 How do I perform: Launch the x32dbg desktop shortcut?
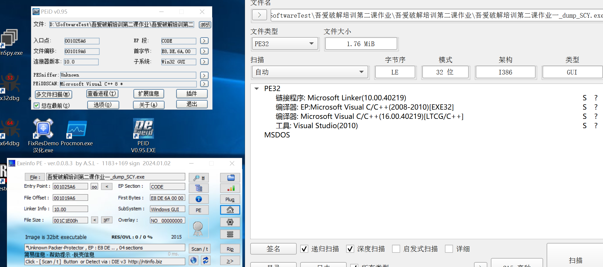pos(10,87)
